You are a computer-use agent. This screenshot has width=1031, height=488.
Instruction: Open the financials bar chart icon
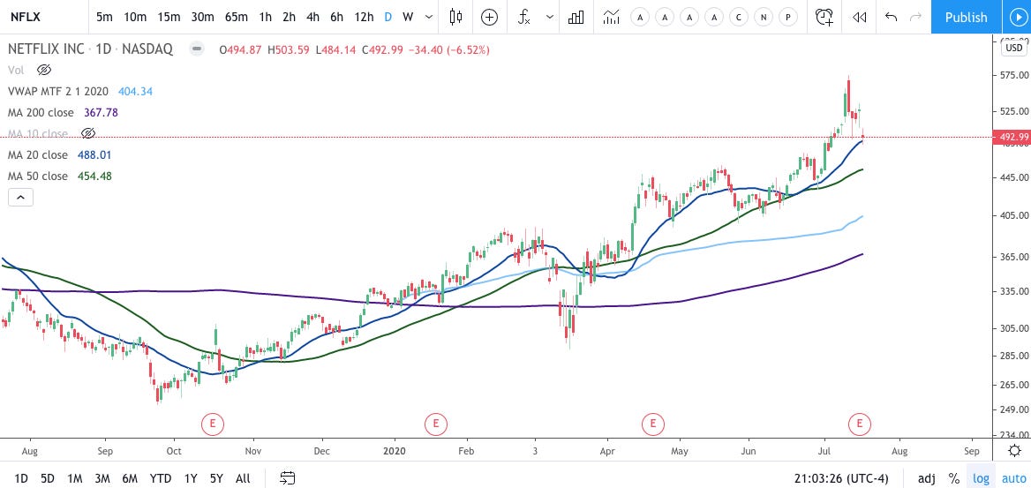(x=576, y=17)
